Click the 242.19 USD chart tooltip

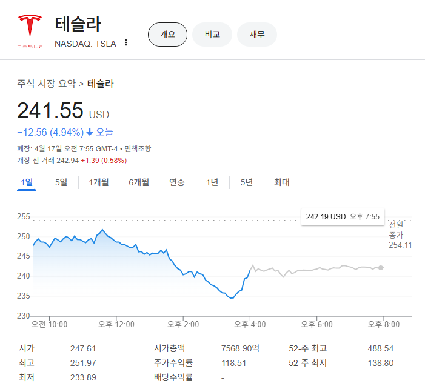[343, 217]
